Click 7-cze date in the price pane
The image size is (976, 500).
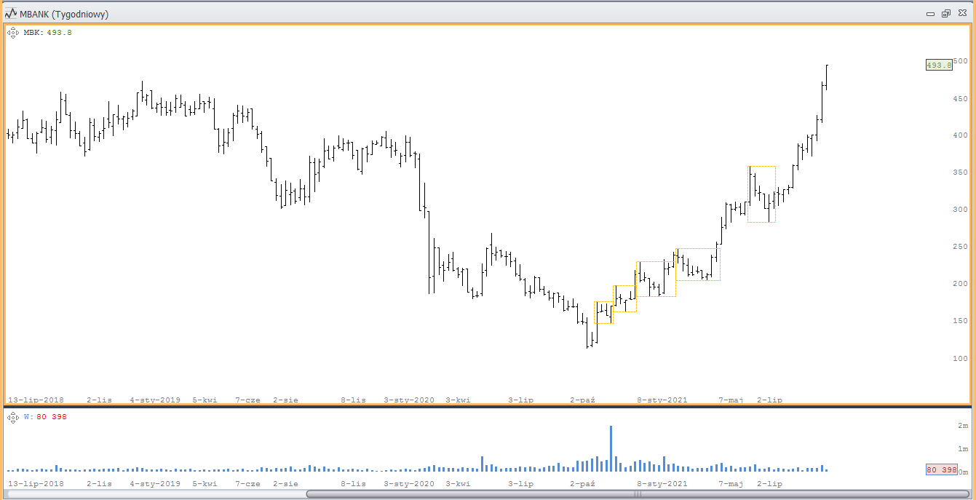(247, 400)
